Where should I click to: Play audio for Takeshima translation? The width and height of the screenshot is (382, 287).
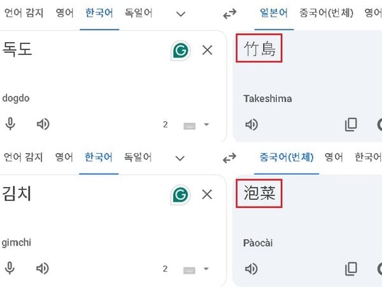coord(251,124)
